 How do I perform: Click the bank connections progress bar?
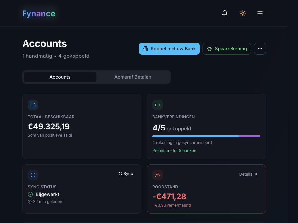(x=206, y=136)
